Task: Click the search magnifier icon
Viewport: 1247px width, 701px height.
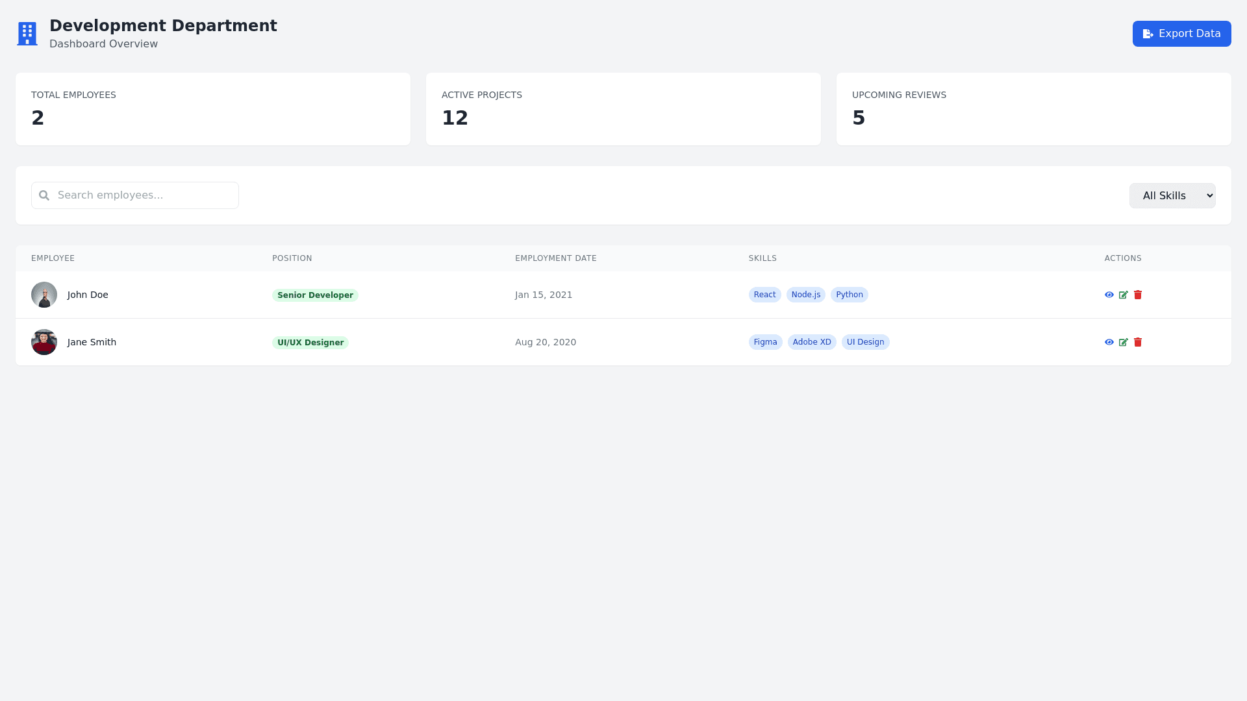Action: pyautogui.click(x=44, y=195)
